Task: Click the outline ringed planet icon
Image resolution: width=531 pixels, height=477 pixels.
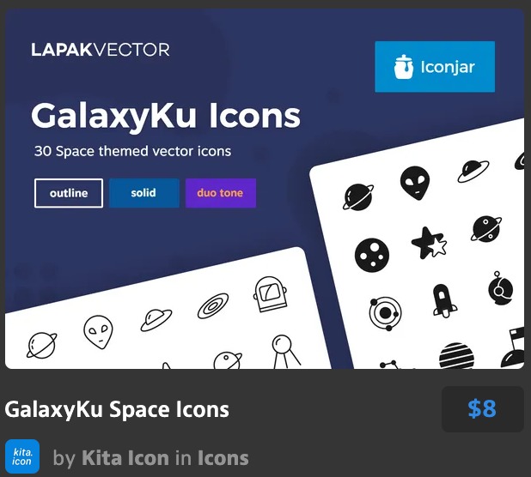Action: tap(41, 345)
